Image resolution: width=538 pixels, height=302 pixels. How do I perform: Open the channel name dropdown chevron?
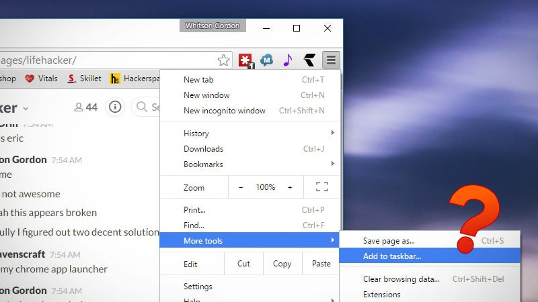click(26, 109)
